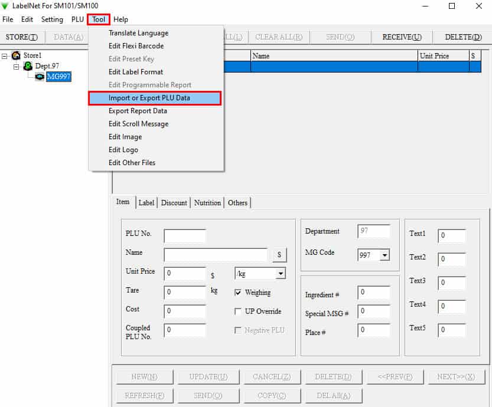Viewport: 492px width, 407px height.
Task: Click the RECEIVE(U) toolbar button
Action: (402, 37)
